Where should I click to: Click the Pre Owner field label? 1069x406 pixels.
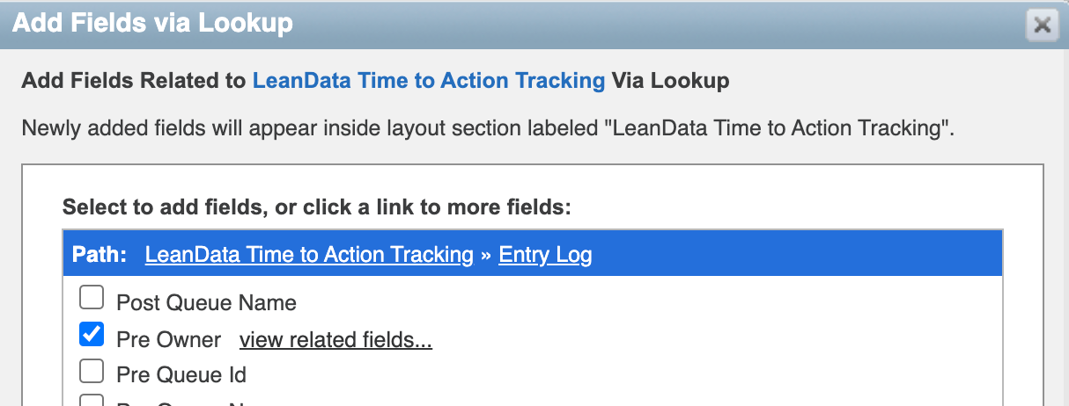pyautogui.click(x=169, y=340)
